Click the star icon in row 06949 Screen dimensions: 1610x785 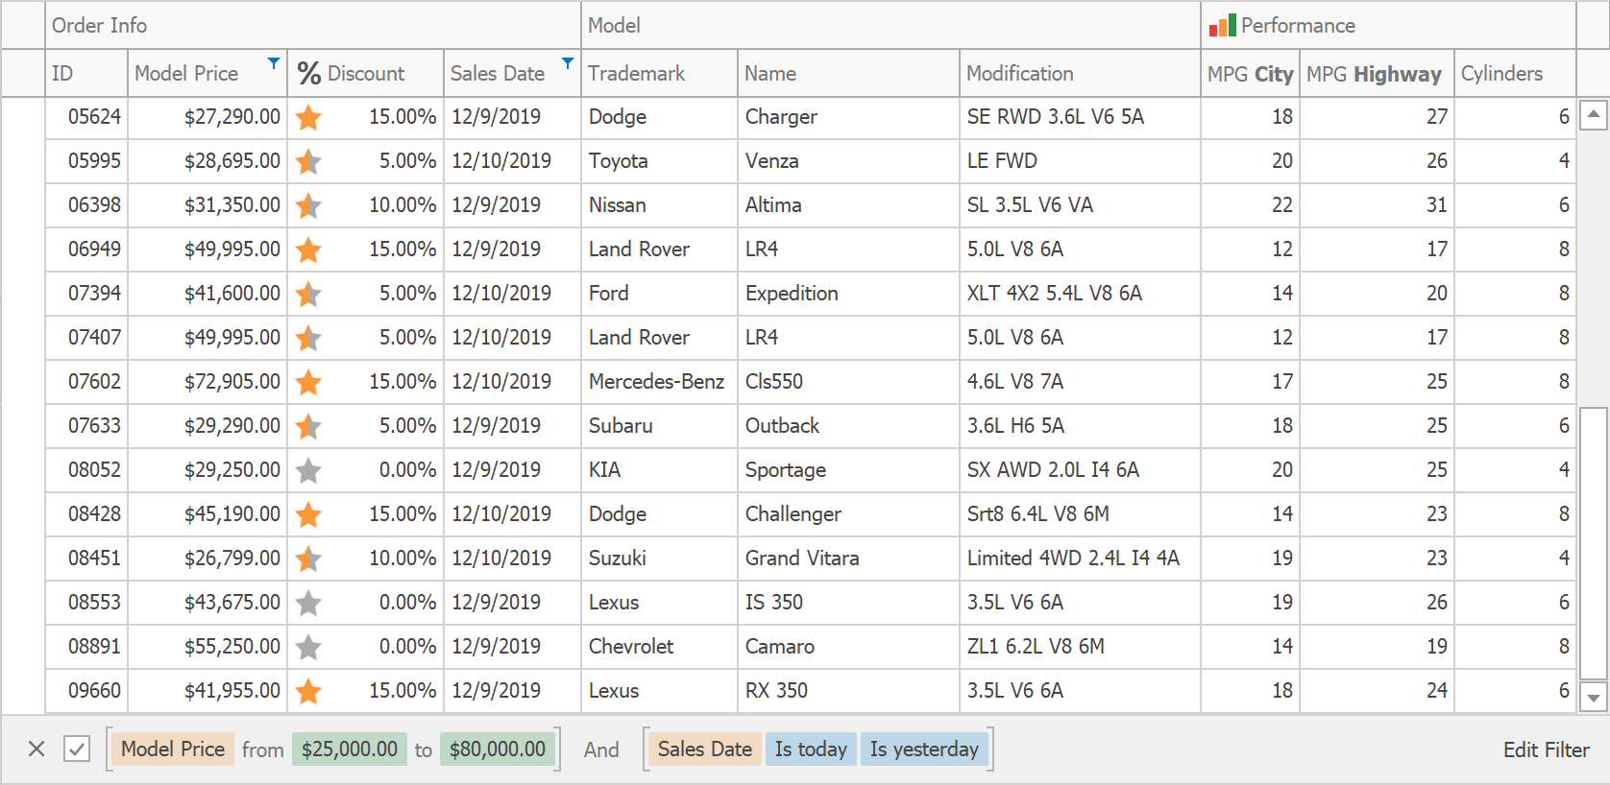[x=308, y=250]
